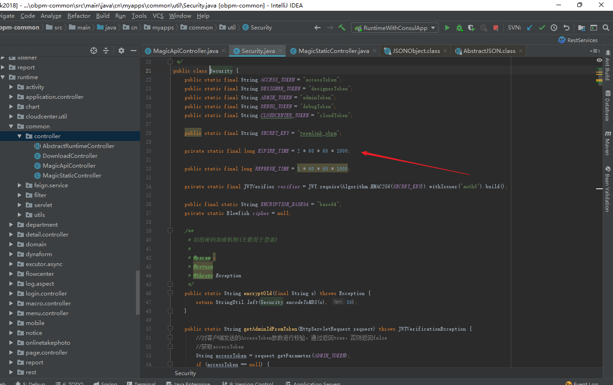This screenshot has height=385, width=613.
Task: Click the editor inspection eye icon
Action: pos(599,60)
